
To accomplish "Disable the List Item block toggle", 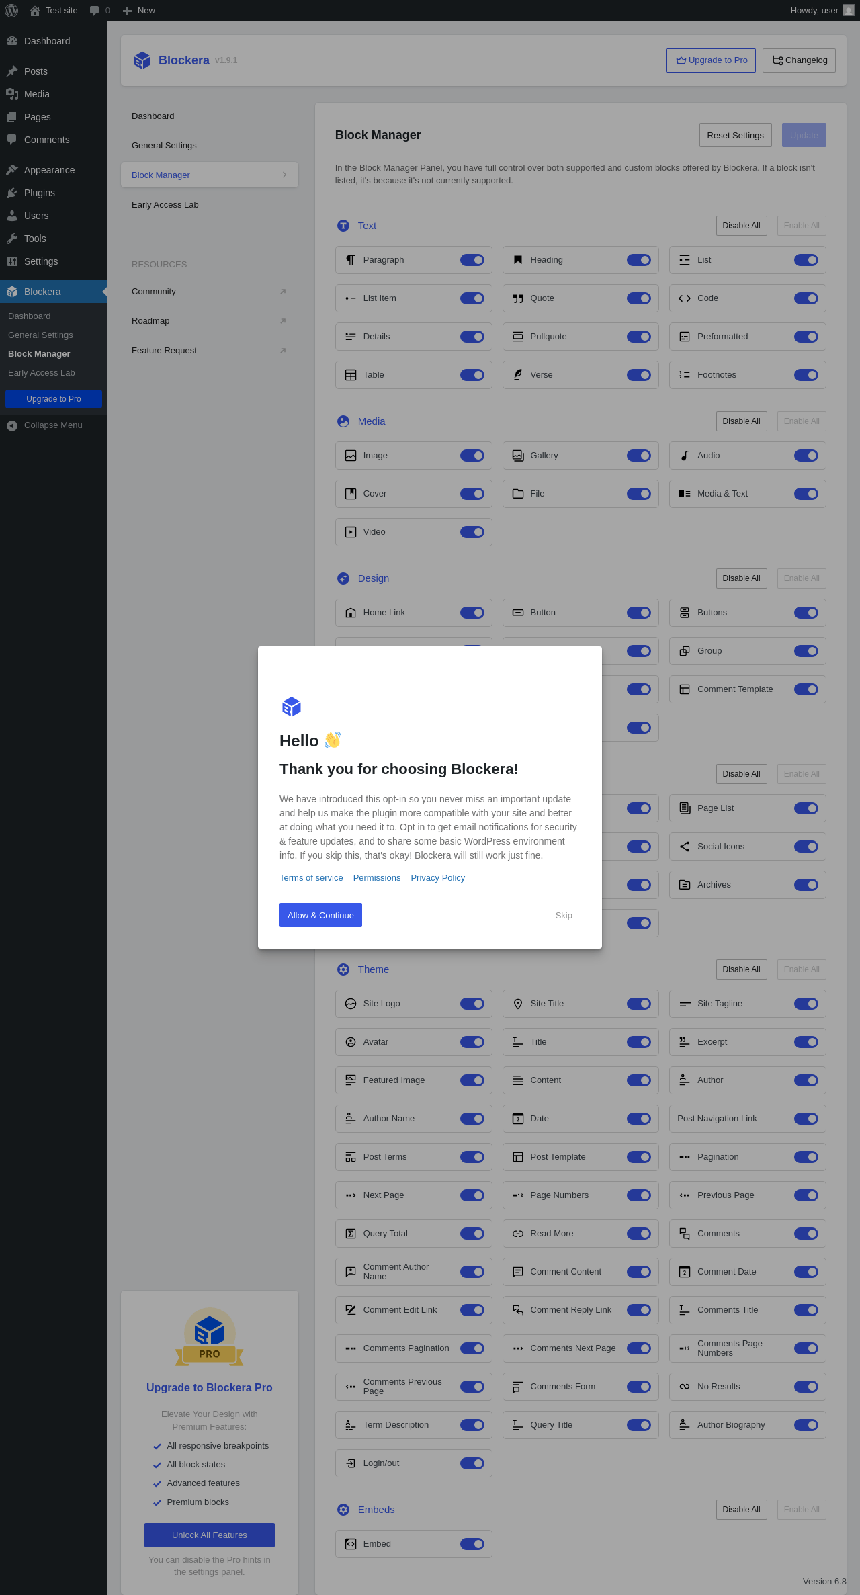I will point(472,298).
